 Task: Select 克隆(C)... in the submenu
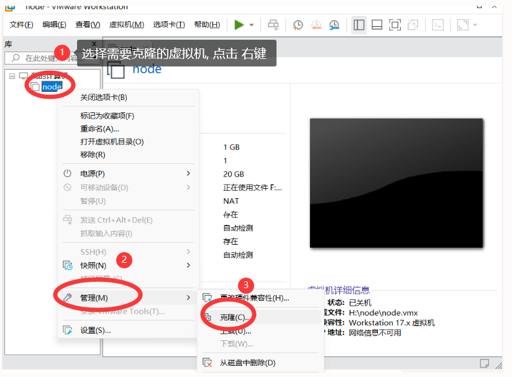(235, 317)
